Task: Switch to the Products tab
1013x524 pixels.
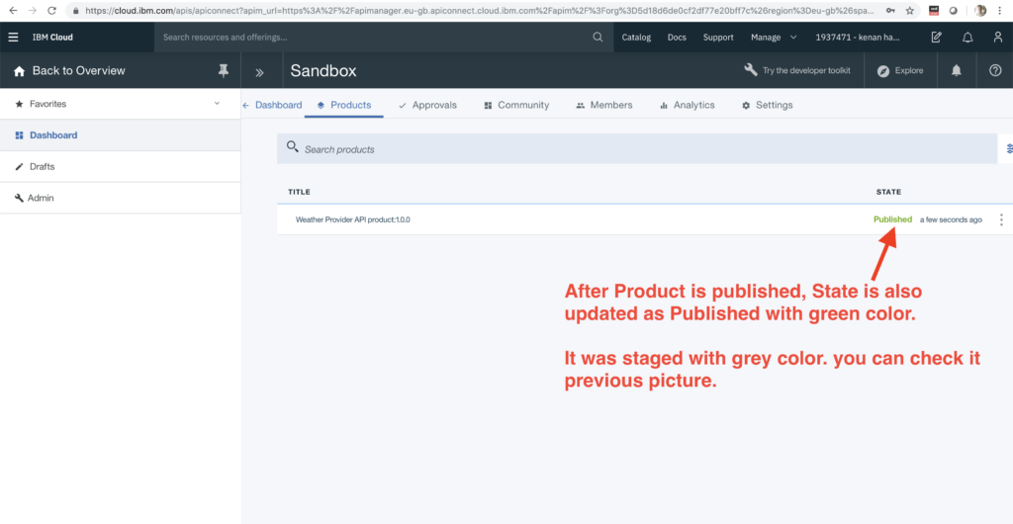Action: click(x=343, y=105)
